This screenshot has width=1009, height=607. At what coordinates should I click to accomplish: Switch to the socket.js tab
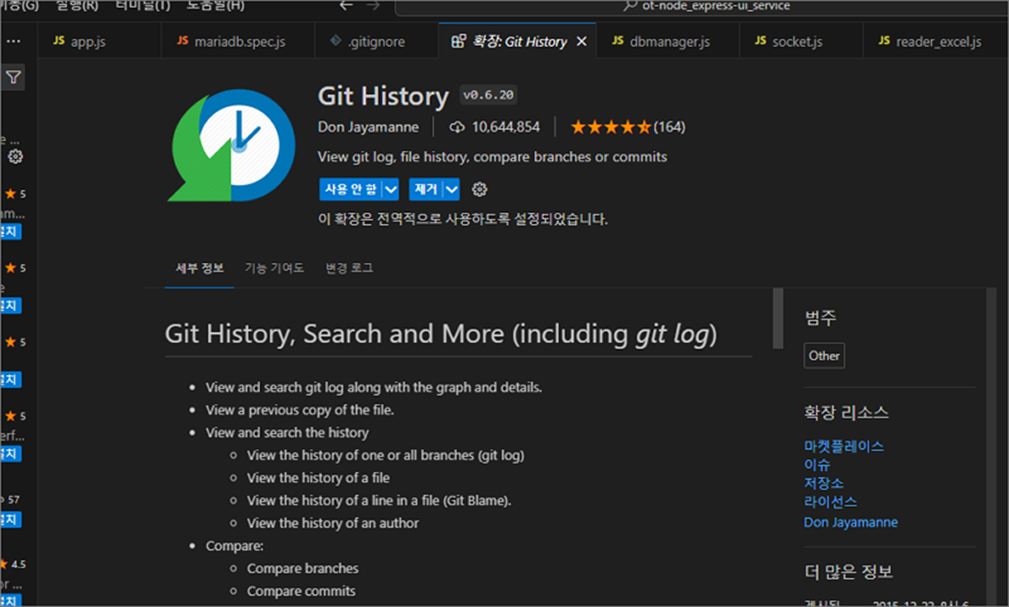pyautogui.click(x=800, y=41)
